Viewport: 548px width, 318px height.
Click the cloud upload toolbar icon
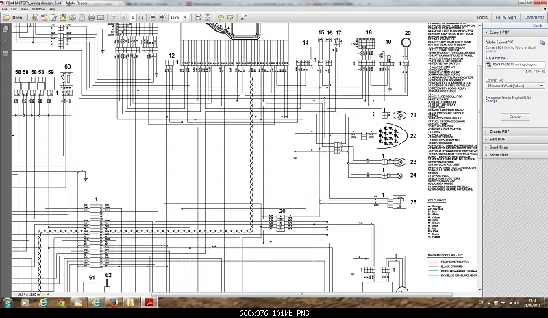[x=73, y=17]
